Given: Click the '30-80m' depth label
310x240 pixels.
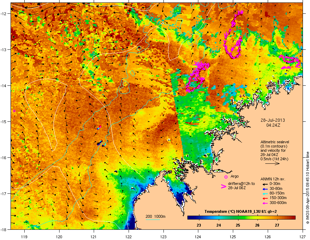Looking at the screenshot, I should [x=276, y=189].
